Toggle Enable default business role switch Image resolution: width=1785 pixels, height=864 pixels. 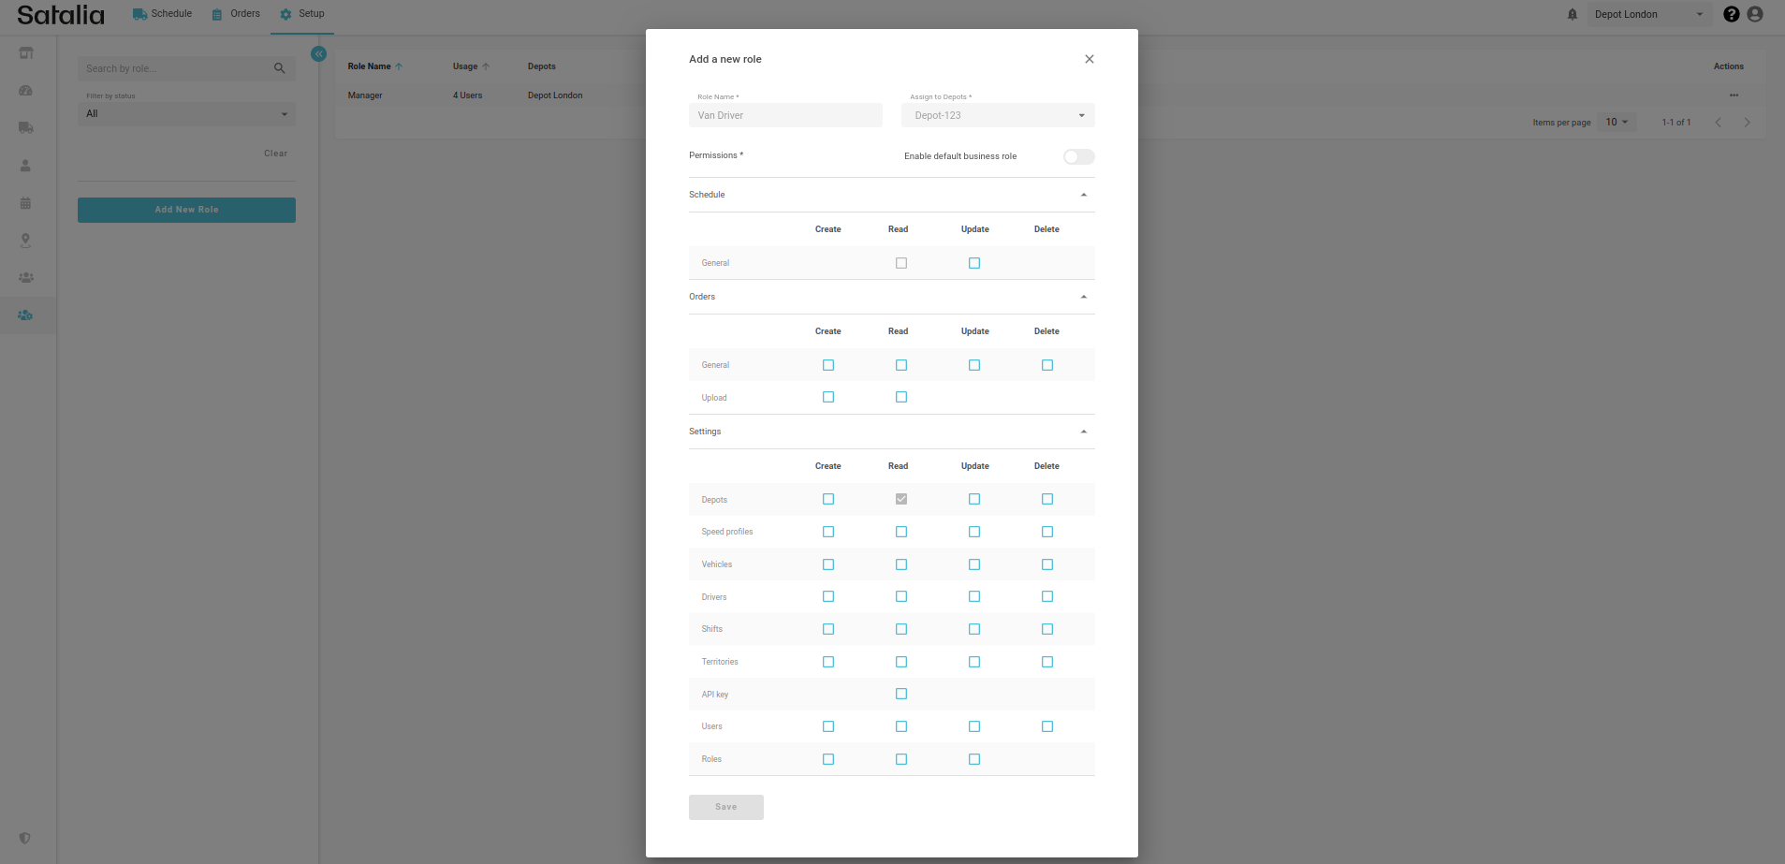point(1078,156)
